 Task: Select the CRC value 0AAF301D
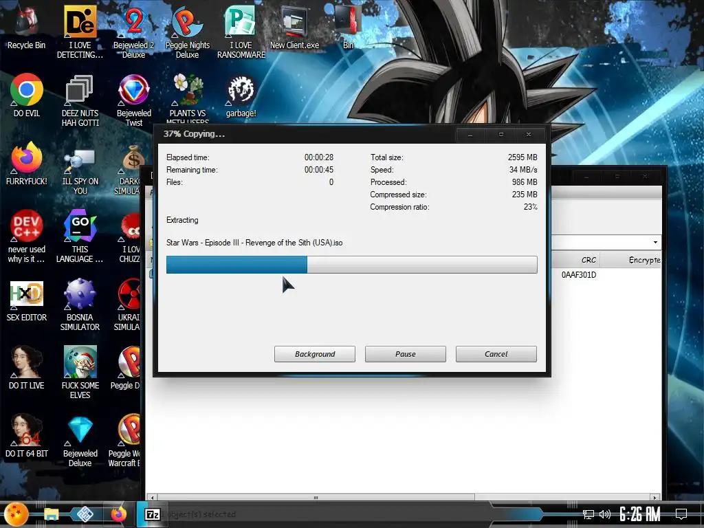coord(579,275)
